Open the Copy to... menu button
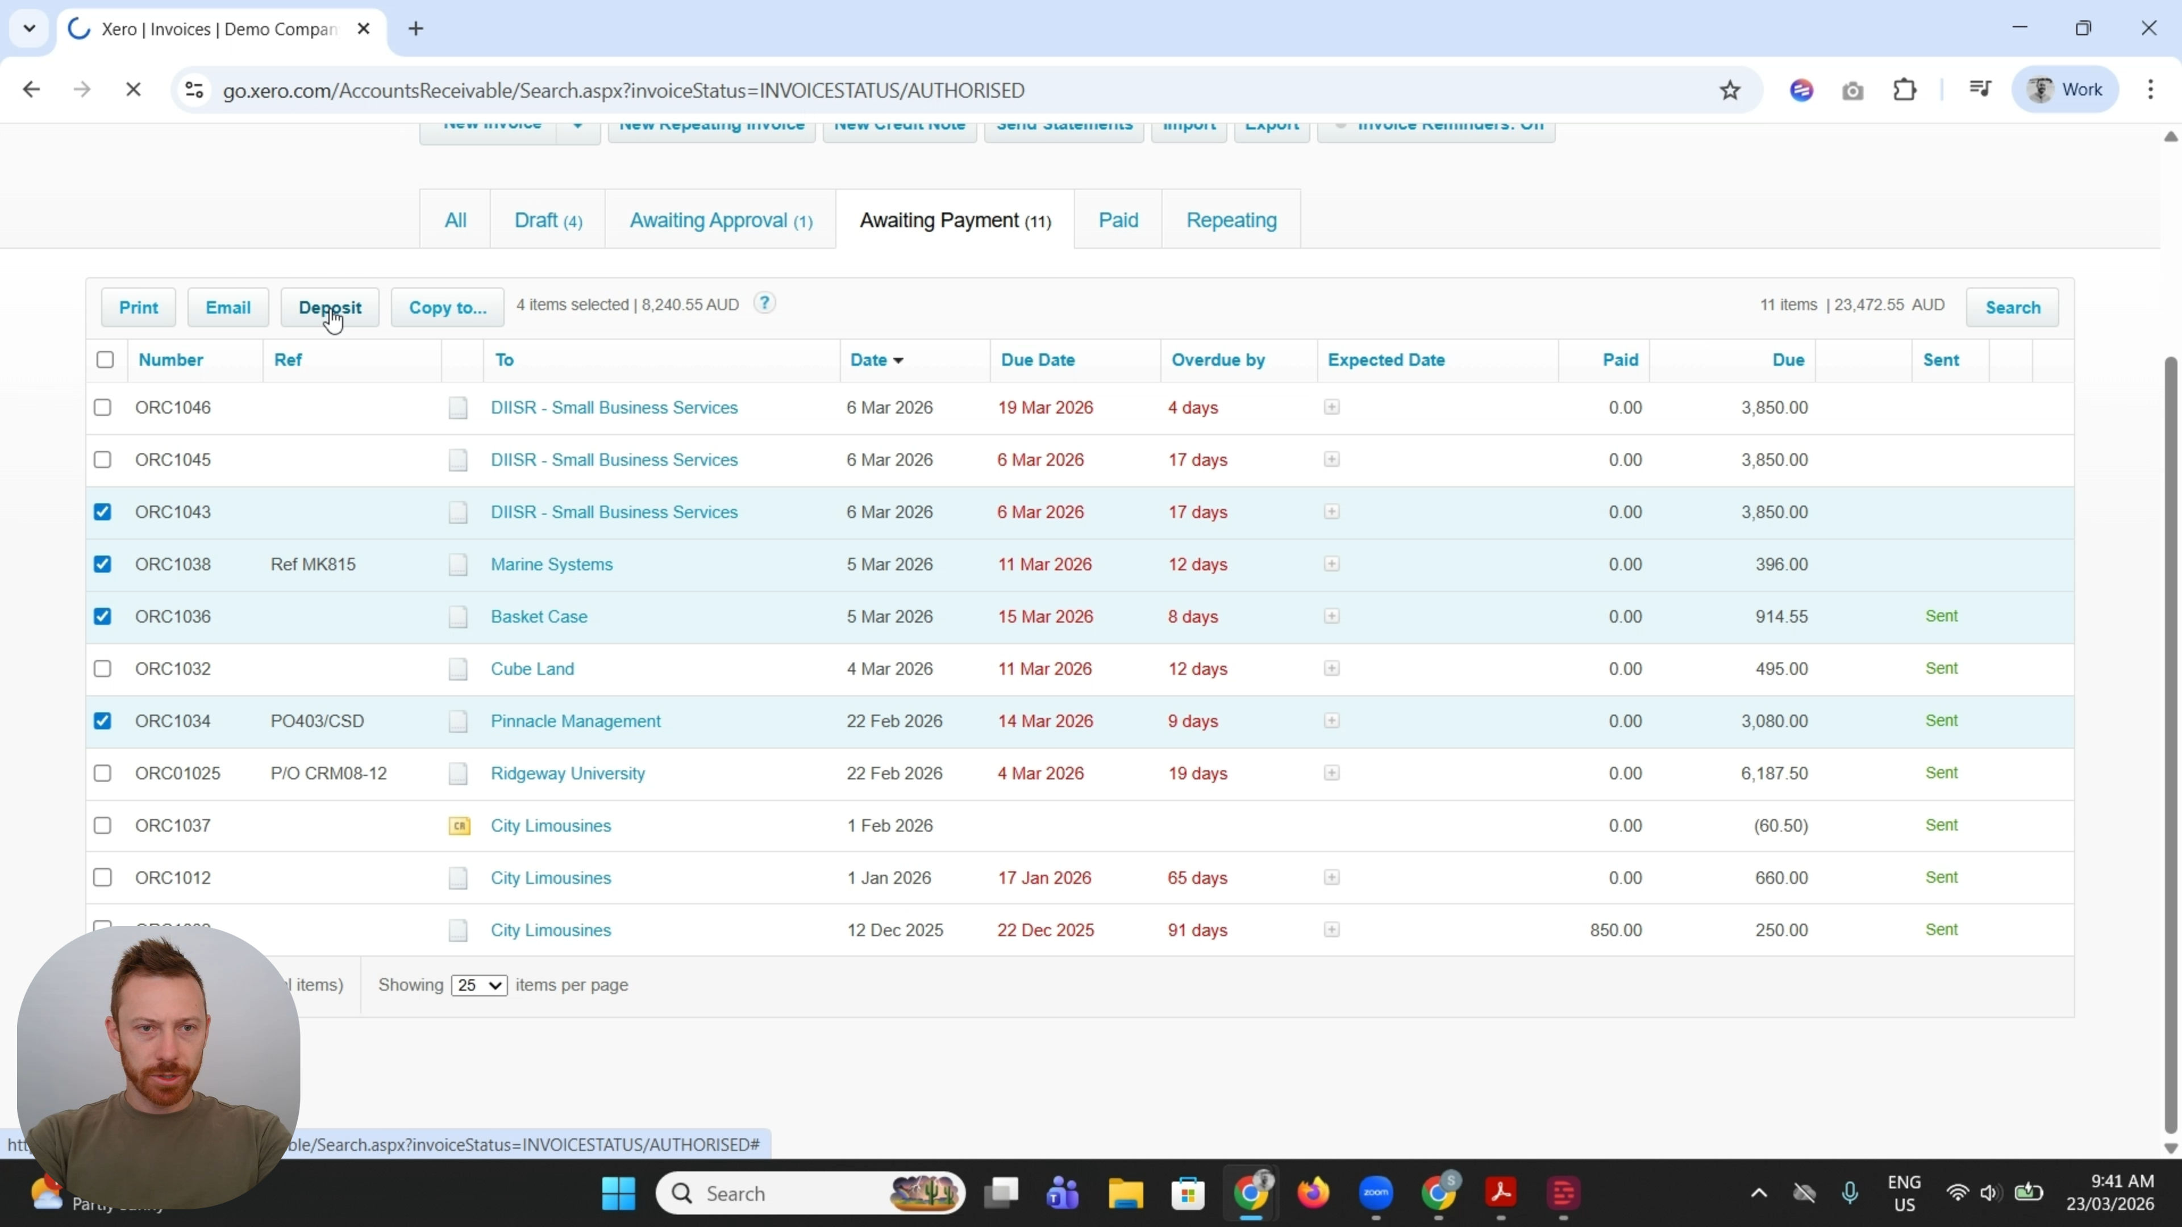Viewport: 2182px width, 1227px height. tap(447, 307)
